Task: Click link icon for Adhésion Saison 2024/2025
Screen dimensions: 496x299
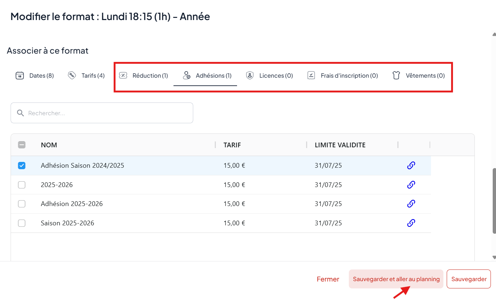Action: [411, 166]
